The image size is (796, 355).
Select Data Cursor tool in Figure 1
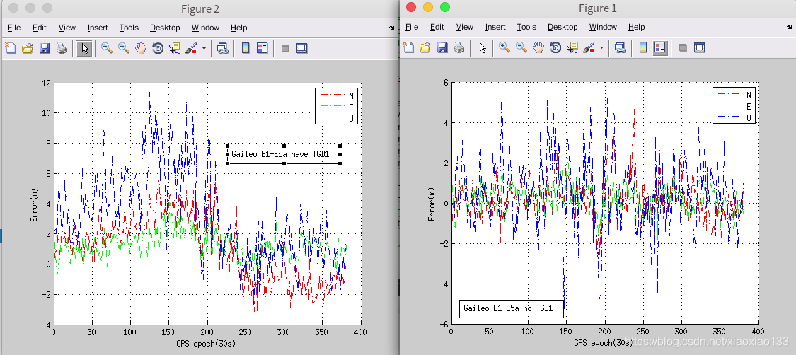[572, 47]
